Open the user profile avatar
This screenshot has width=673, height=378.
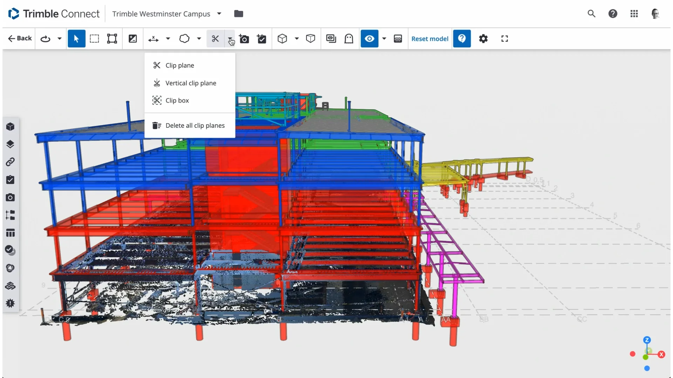pyautogui.click(x=655, y=14)
